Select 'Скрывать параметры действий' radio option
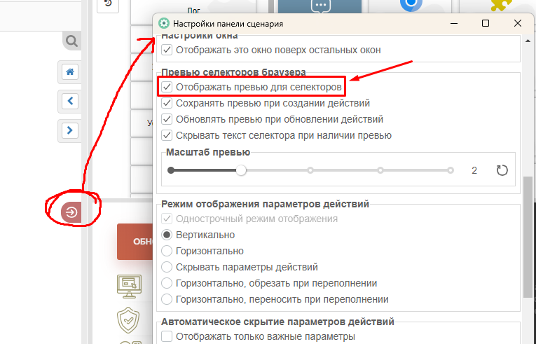536x344 pixels. coord(167,267)
